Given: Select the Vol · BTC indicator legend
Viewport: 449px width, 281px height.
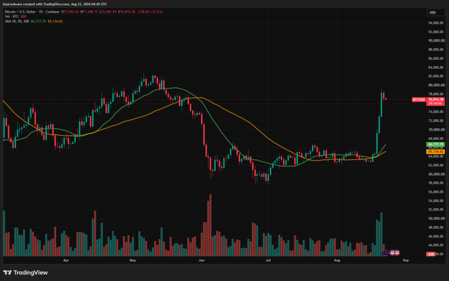Looking at the screenshot, I should pyautogui.click(x=12, y=17).
